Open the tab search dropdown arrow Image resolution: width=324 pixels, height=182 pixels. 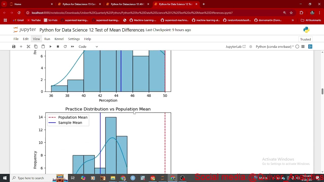(4, 4)
